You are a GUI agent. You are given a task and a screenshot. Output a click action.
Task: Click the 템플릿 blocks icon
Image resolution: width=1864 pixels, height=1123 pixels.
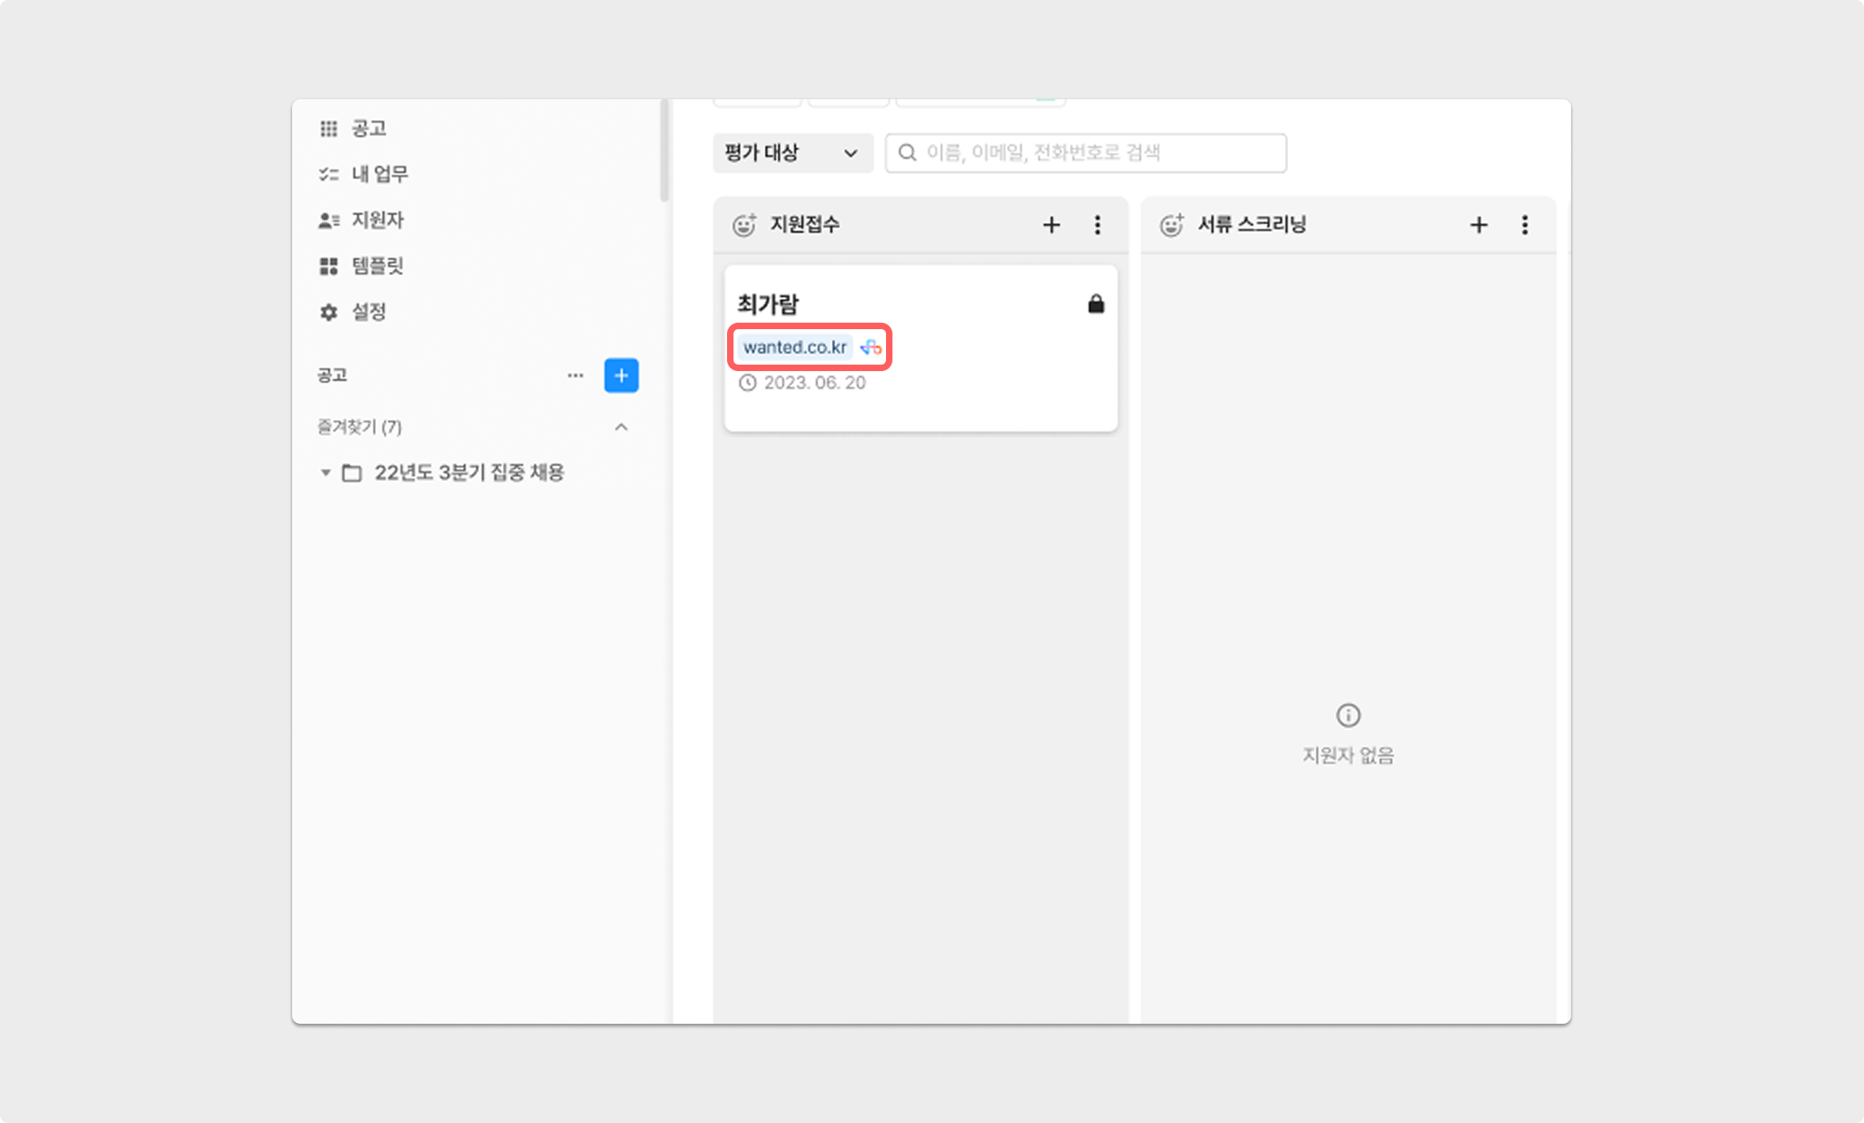(x=328, y=266)
